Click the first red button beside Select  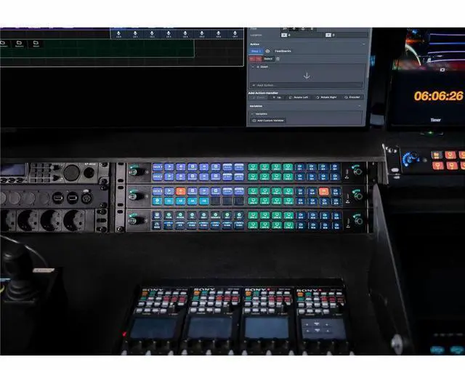click(x=252, y=59)
